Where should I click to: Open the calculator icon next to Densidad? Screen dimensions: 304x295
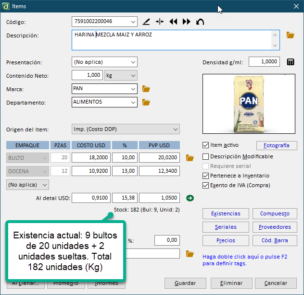[291, 62]
